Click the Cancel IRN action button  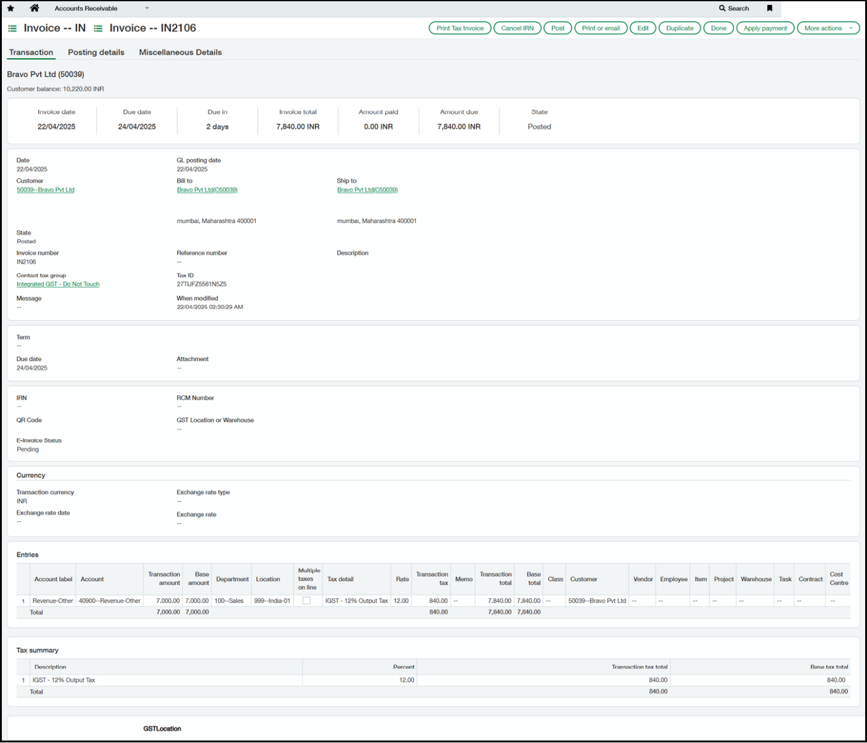pyautogui.click(x=517, y=28)
